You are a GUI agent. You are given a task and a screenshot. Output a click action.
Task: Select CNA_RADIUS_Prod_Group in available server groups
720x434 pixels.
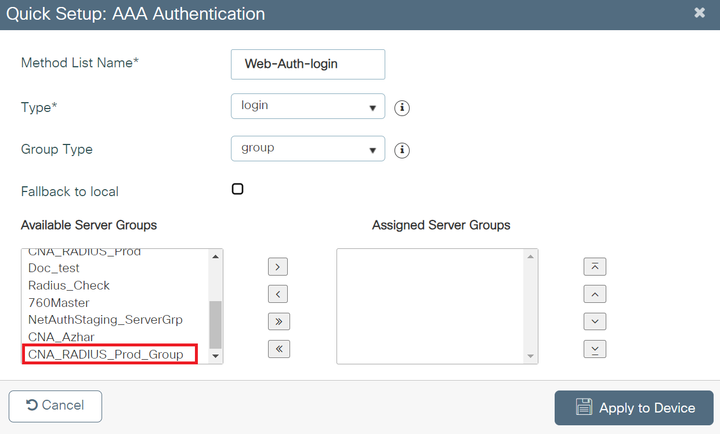tap(106, 354)
